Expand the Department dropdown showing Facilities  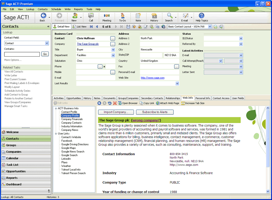tap(113, 55)
